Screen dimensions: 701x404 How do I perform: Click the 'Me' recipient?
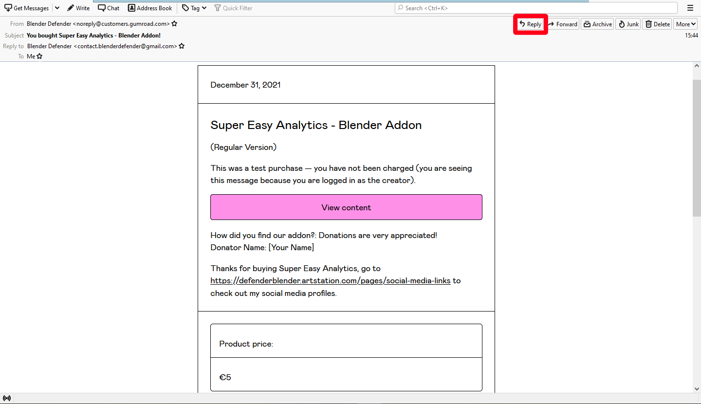click(31, 56)
